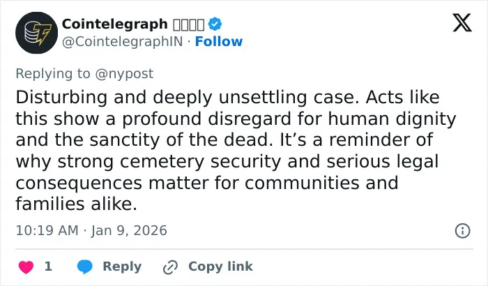Image resolution: width=488 pixels, height=286 pixels.
Task: Click the tweet text starting with 'Disturbing'
Action: click(236, 151)
